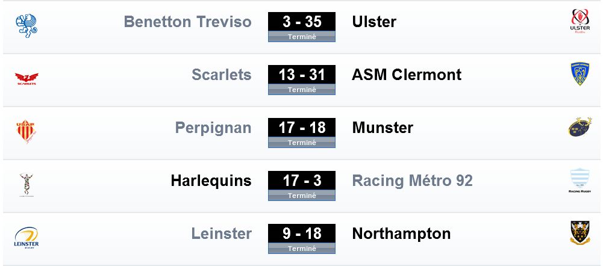Click the Northampton Saints black-gold crest
The width and height of the screenshot is (603, 266).
[580, 232]
